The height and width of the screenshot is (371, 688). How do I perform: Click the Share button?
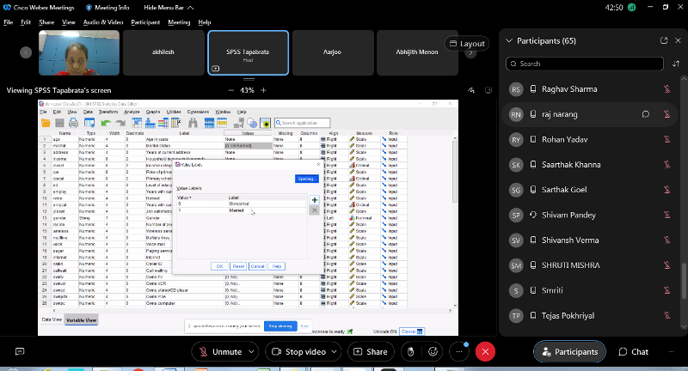click(369, 351)
